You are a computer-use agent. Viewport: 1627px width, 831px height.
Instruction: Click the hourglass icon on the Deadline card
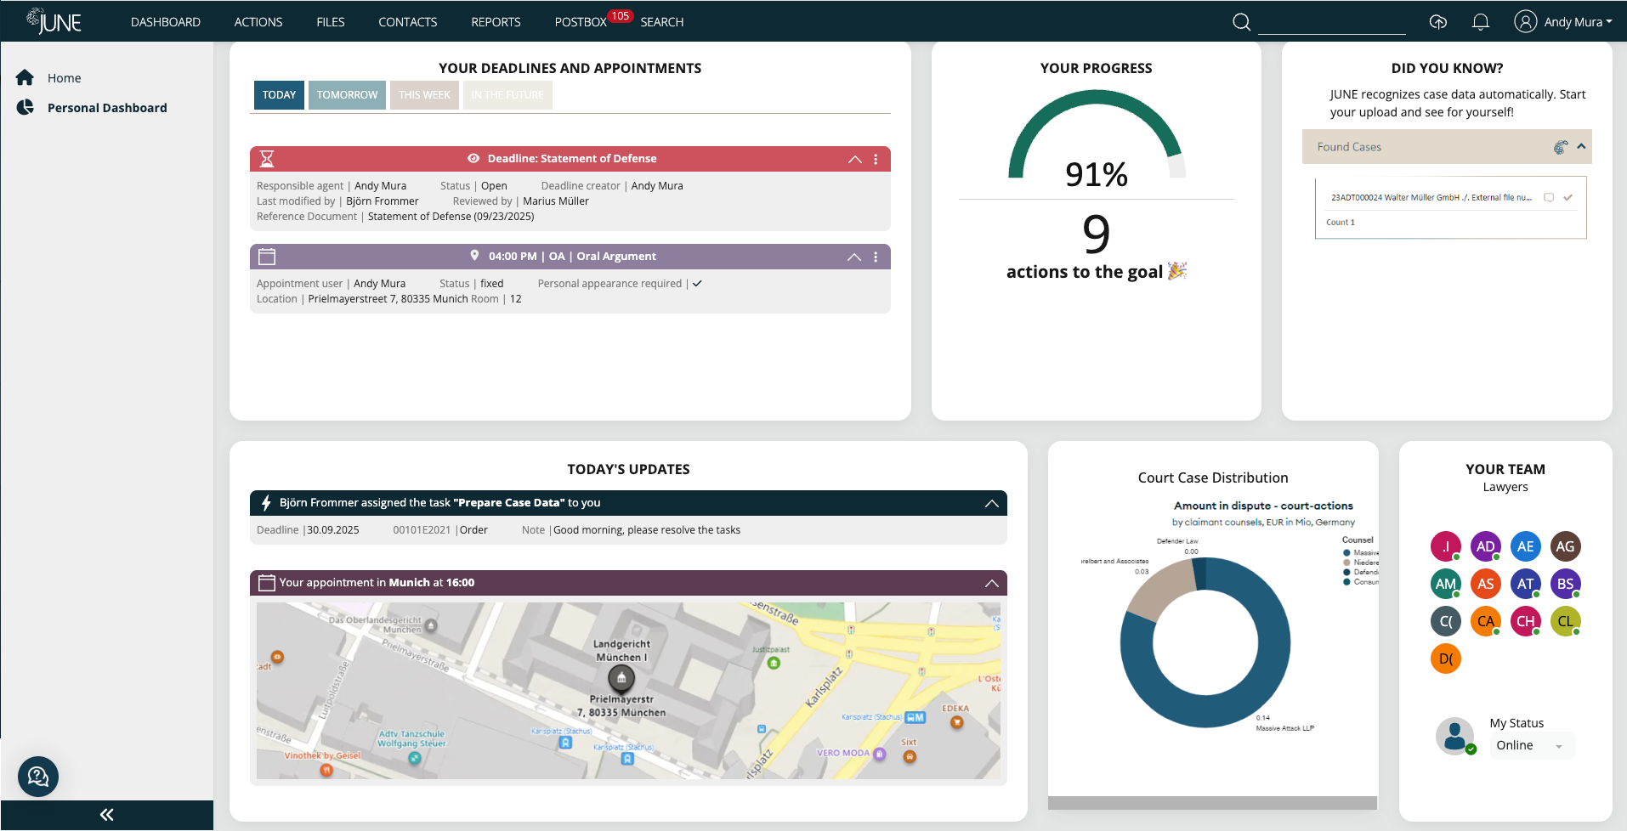click(267, 158)
